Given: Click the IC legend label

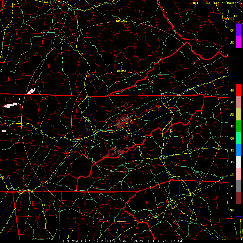Looking at the screenshot, I should 232,174.
